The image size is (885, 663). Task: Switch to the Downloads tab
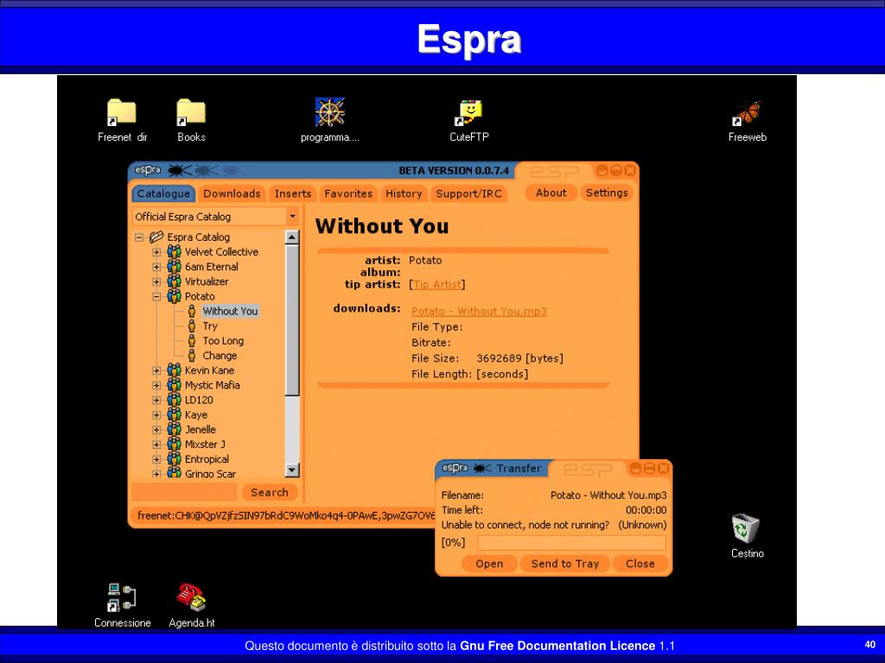(x=232, y=193)
